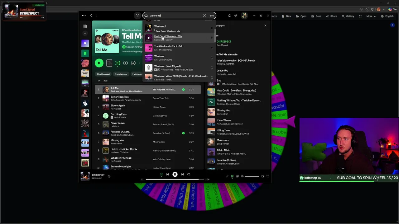This screenshot has height=224, width=399.
Task: Add Jordan Burns 'Weekend' to library
Action: (x=212, y=58)
